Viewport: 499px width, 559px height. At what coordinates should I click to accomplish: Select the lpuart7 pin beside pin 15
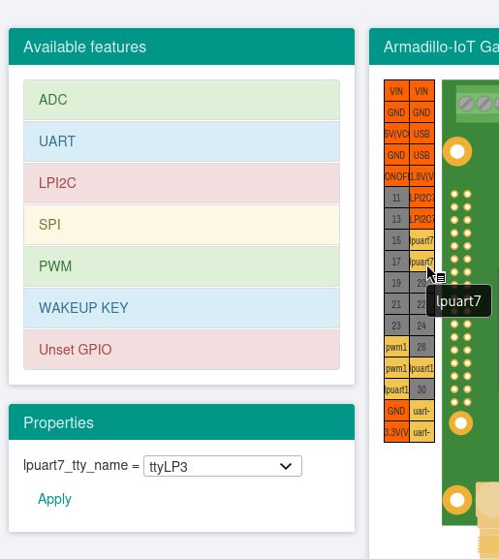point(421,240)
